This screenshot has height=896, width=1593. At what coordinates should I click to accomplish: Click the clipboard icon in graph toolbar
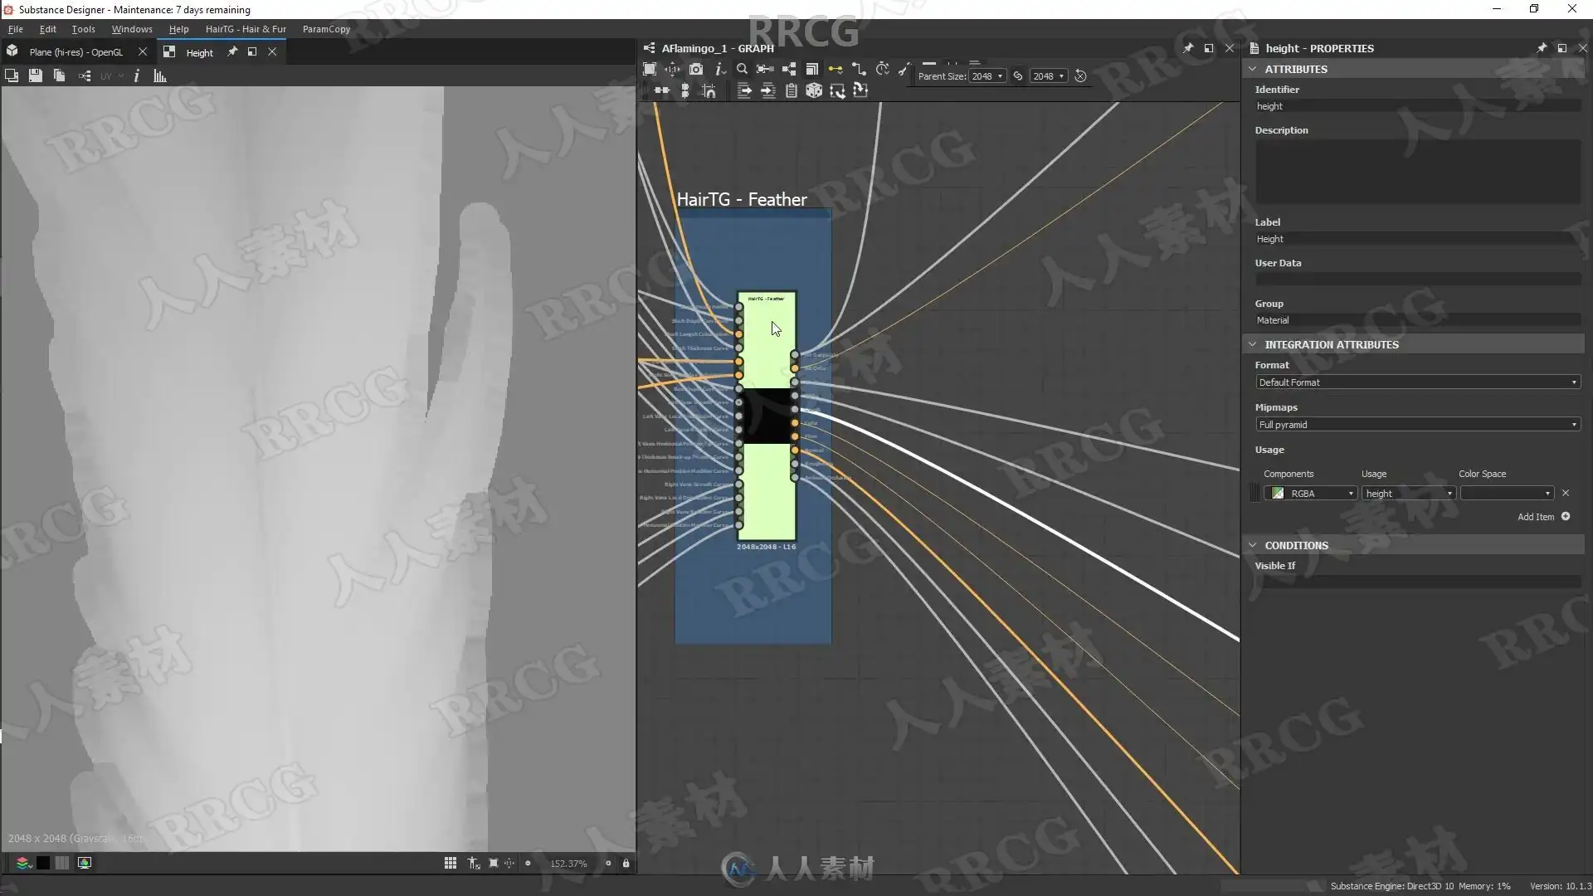click(x=791, y=91)
